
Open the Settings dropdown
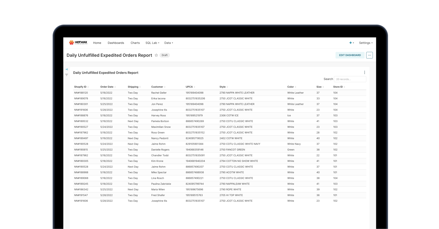pyautogui.click(x=366, y=43)
